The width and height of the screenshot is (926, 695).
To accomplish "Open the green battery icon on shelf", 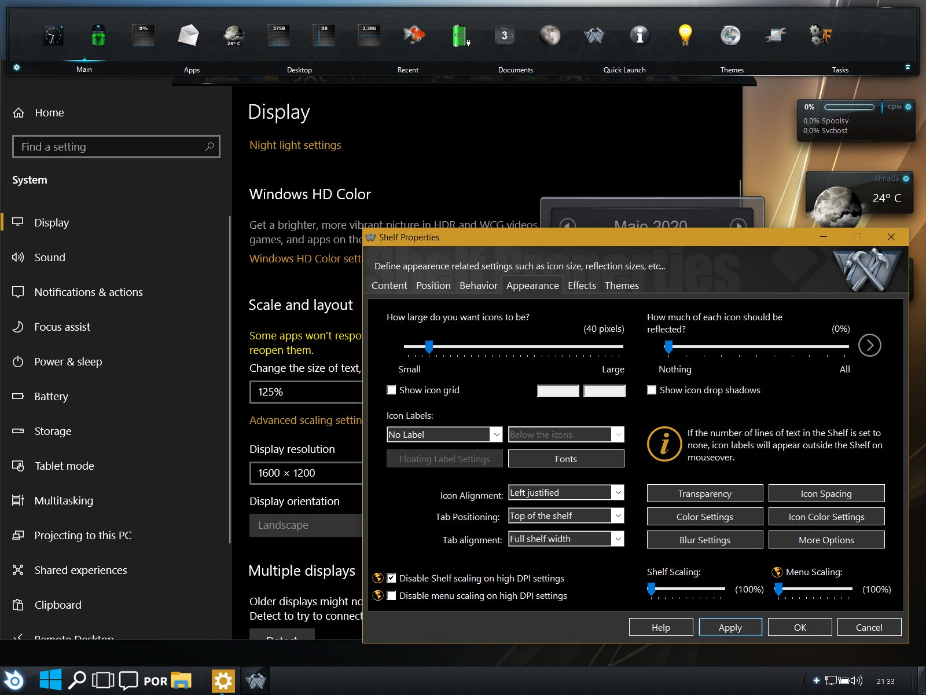I will click(x=460, y=35).
